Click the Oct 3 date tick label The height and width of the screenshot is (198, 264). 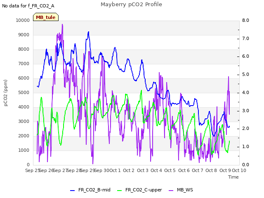pyautogui.click(x=143, y=170)
